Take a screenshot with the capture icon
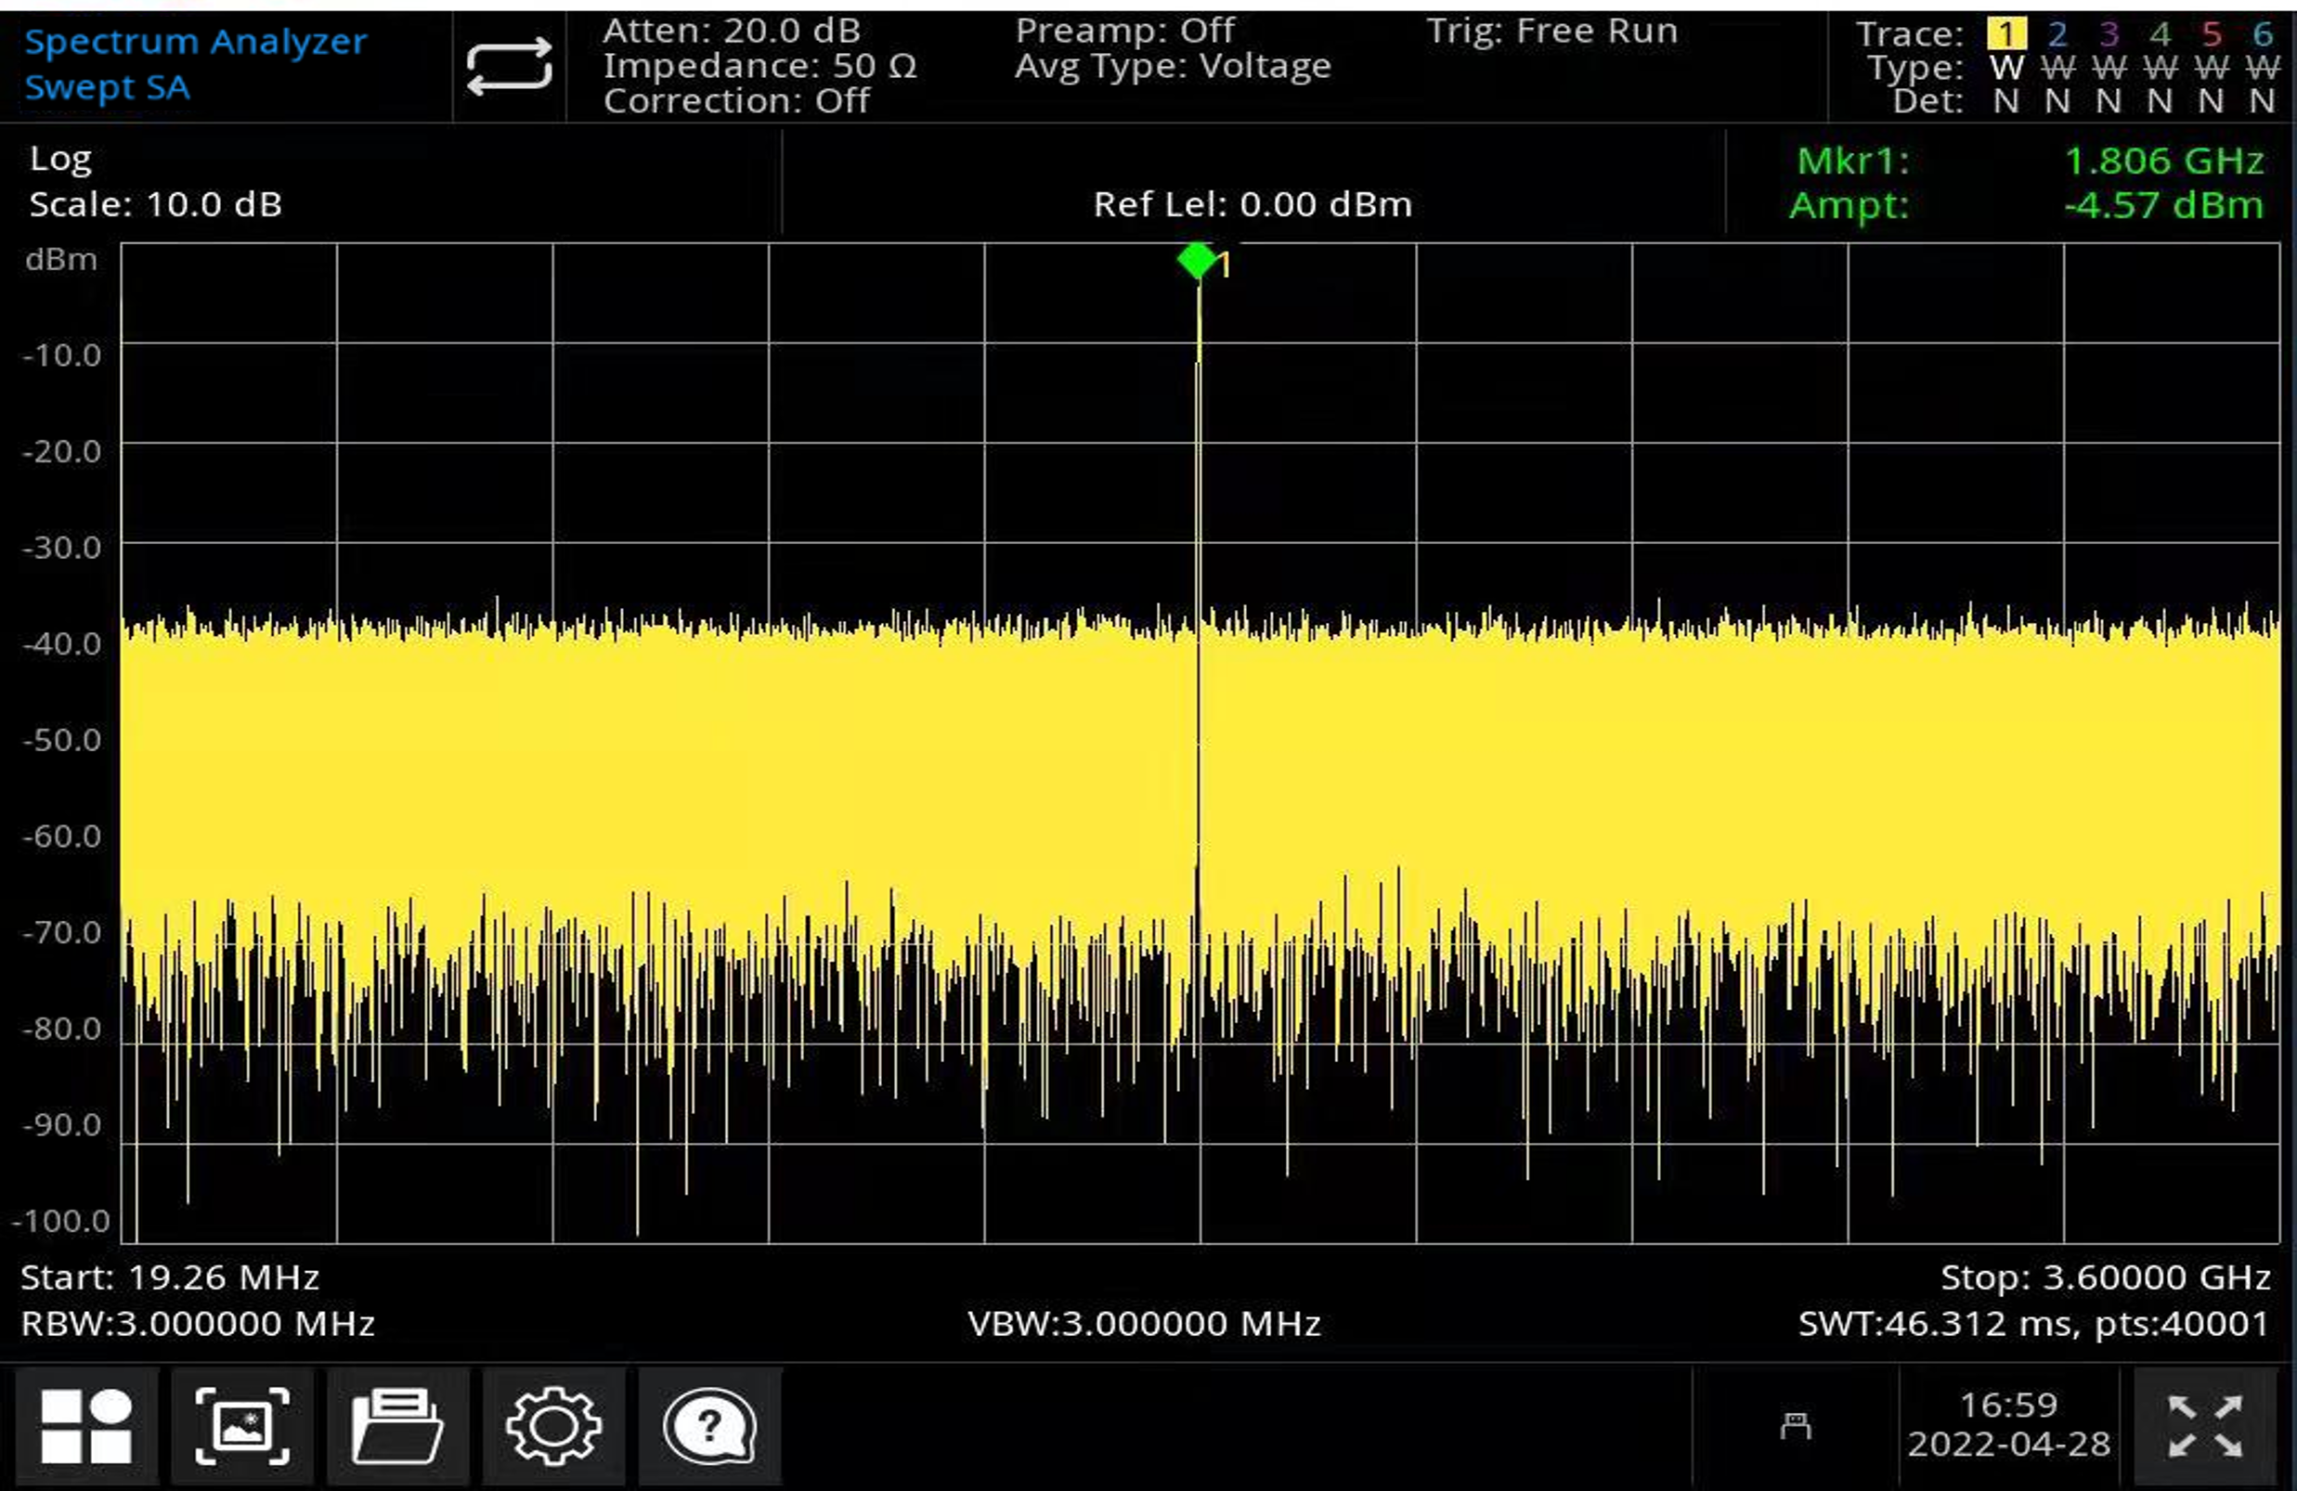The width and height of the screenshot is (2297, 1491). pos(242,1425)
